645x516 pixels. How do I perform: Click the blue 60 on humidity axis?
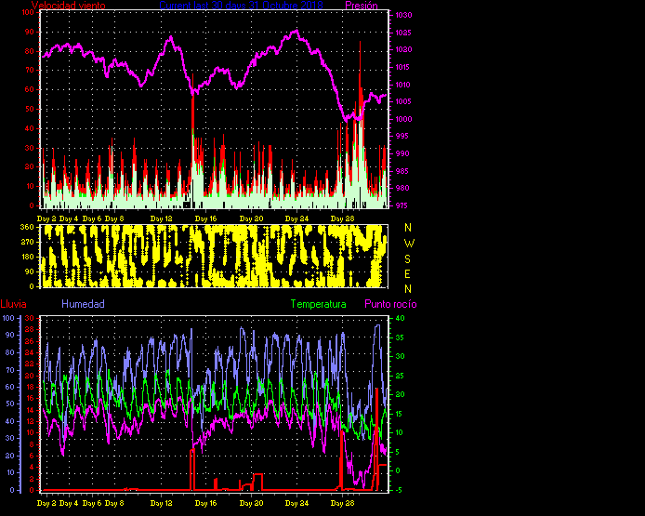point(9,387)
